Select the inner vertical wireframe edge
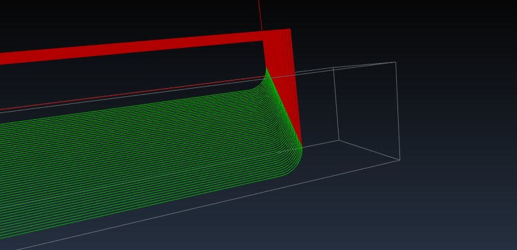The image size is (517, 250). 336,104
